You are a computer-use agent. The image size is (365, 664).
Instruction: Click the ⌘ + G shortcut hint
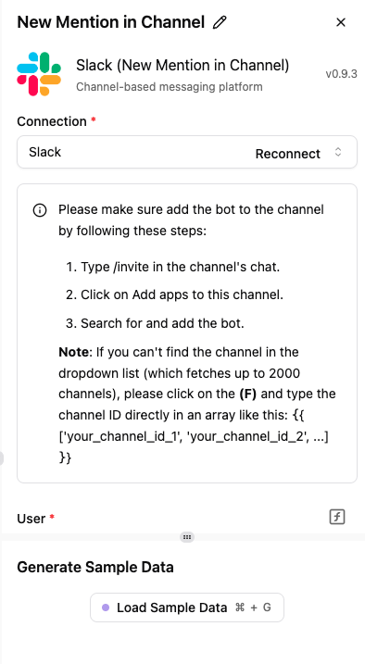(253, 608)
